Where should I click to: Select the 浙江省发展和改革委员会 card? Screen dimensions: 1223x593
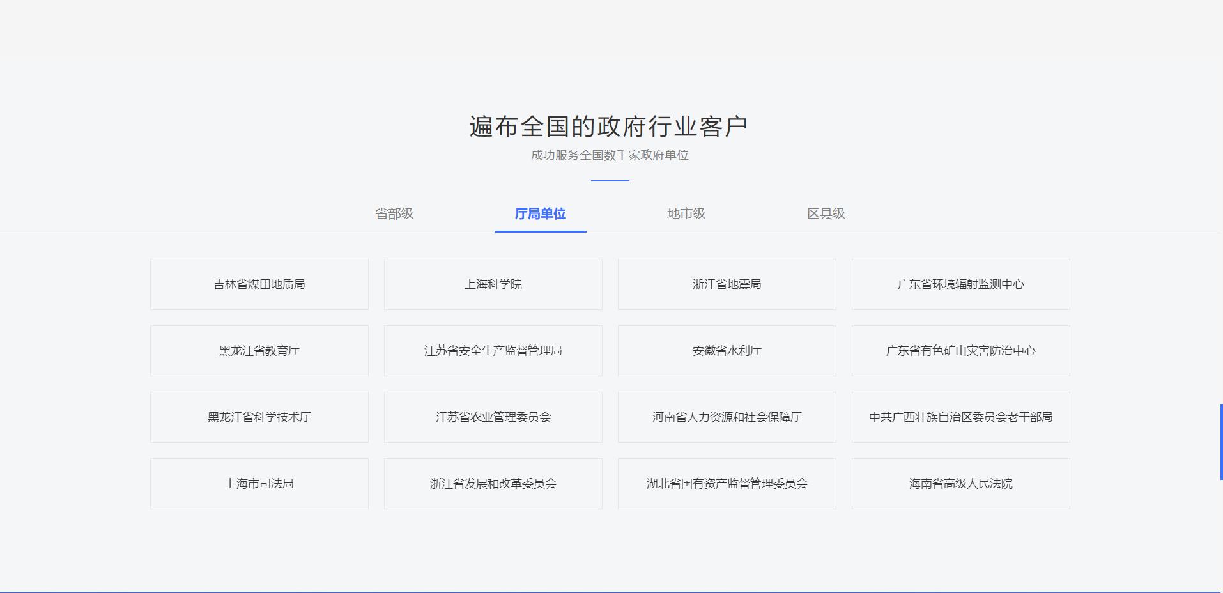493,484
